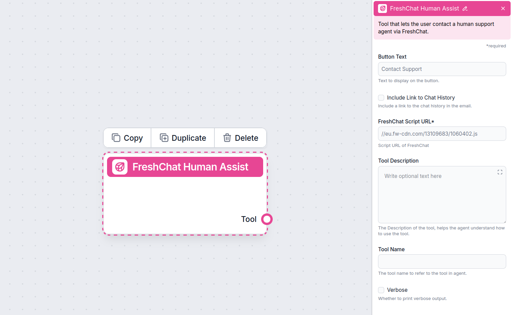Click the pencil icon to rename the tool
The height and width of the screenshot is (315, 512).
click(465, 8)
